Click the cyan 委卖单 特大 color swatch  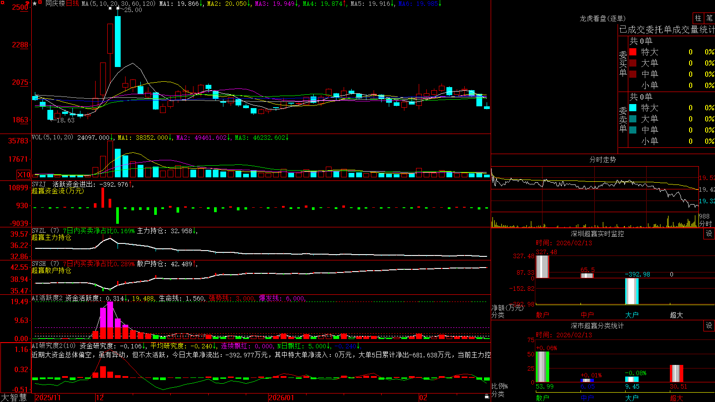(633, 108)
